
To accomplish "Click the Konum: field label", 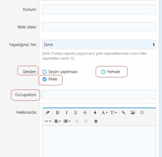I will 30,9.
